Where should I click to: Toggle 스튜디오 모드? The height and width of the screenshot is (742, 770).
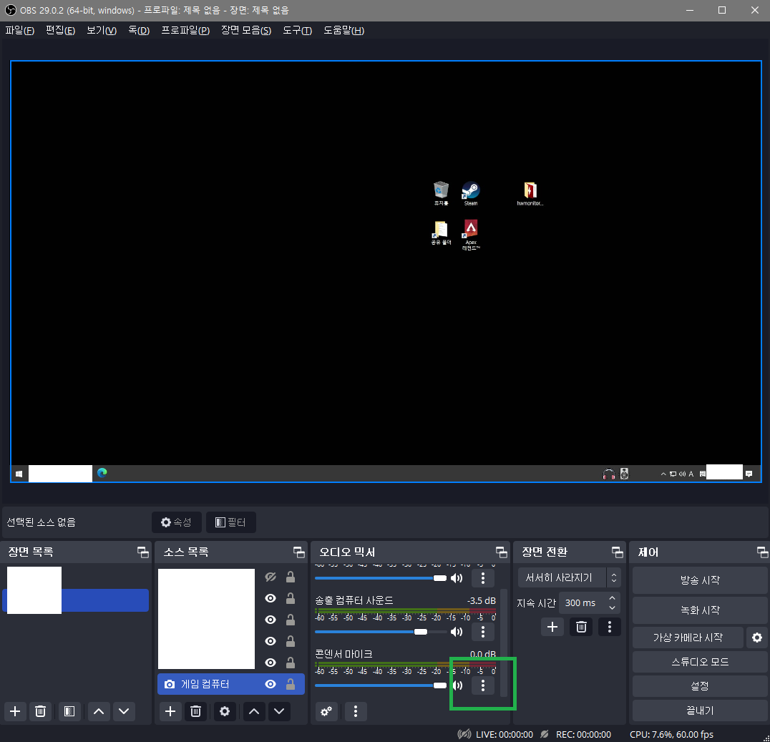pyautogui.click(x=700, y=662)
